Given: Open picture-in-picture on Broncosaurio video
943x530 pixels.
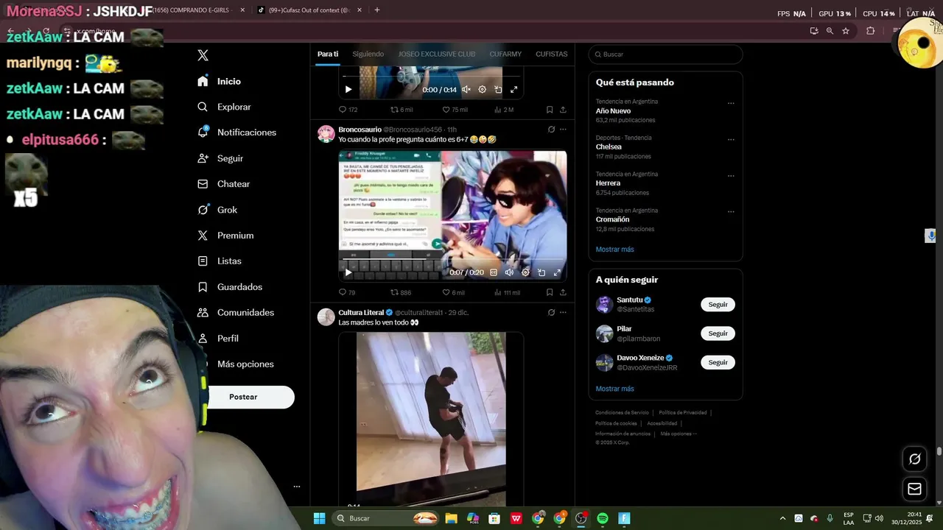Looking at the screenshot, I should [541, 272].
